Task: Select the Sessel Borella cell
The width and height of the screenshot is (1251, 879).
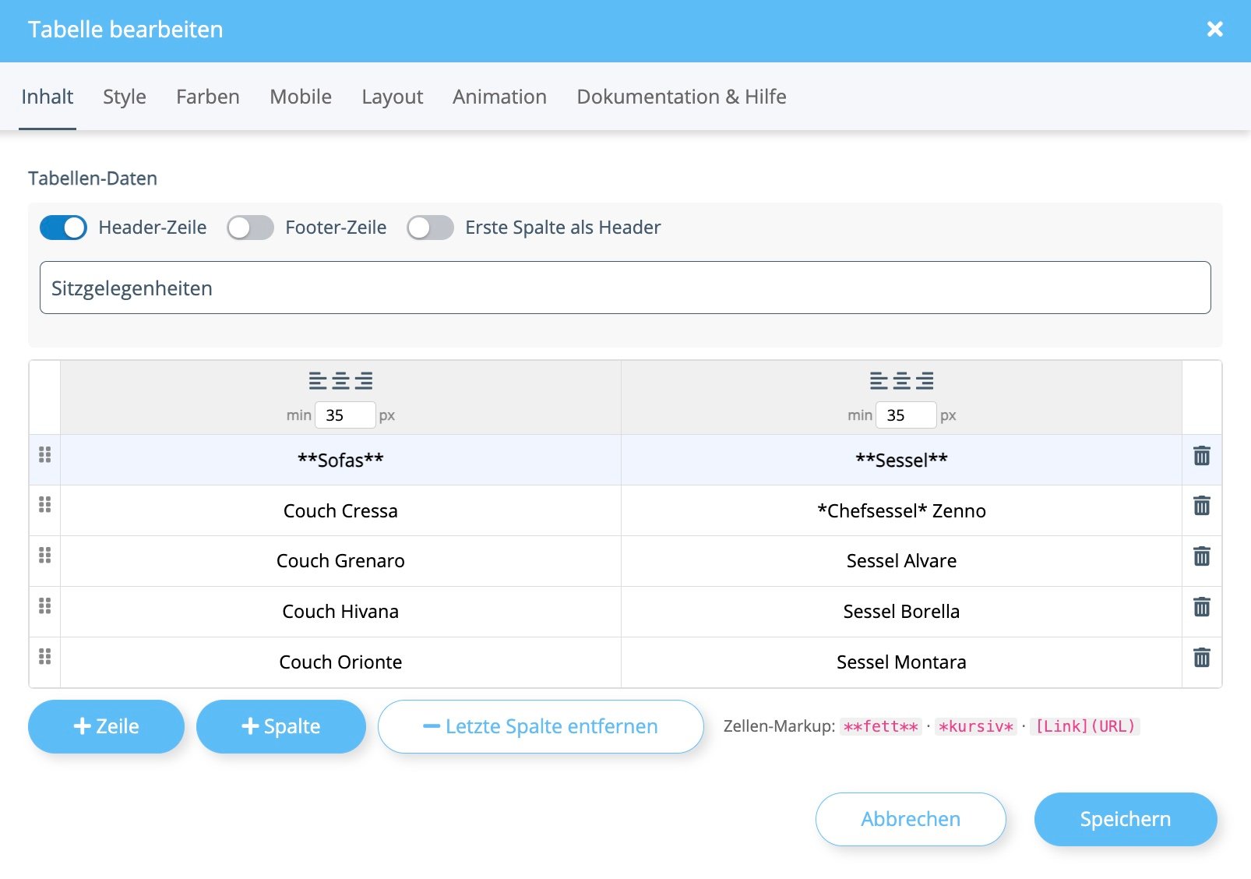Action: pos(901,612)
